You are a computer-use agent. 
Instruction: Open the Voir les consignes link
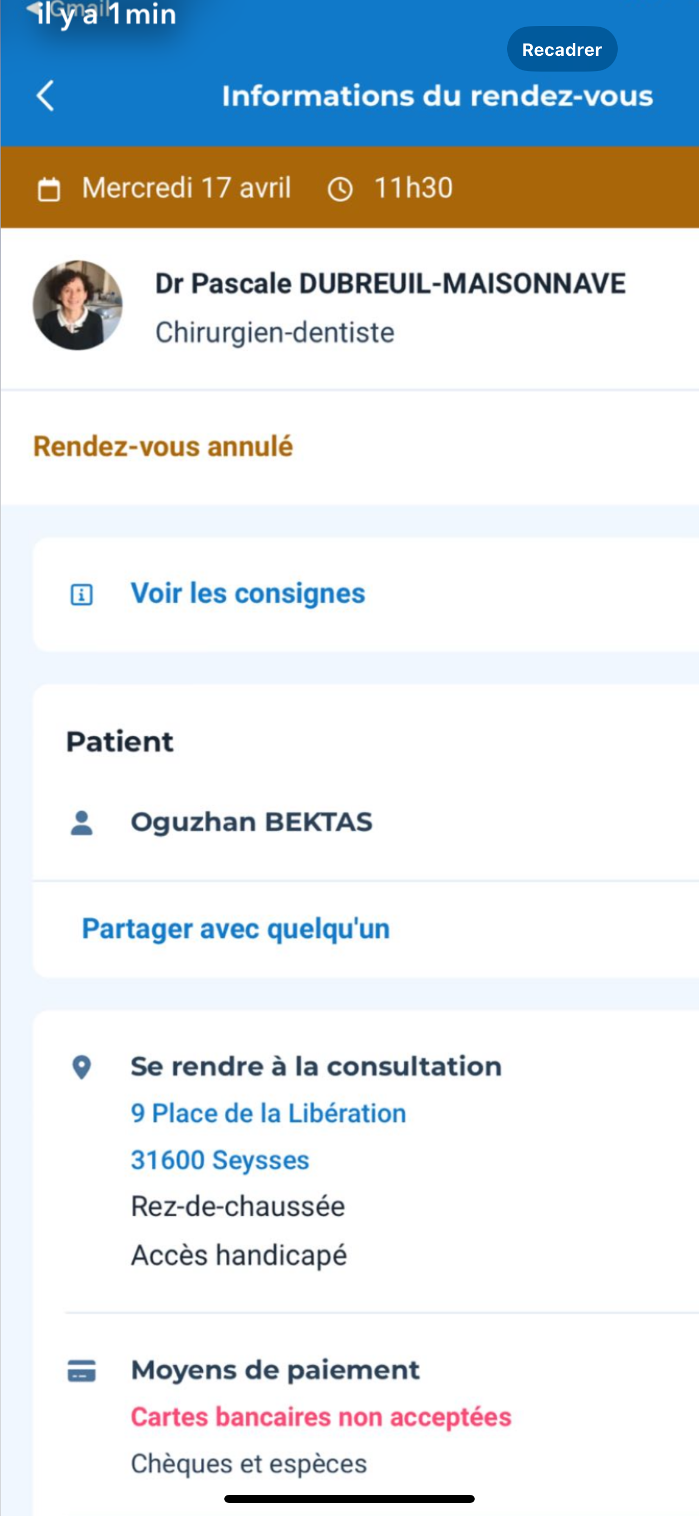[x=248, y=593]
